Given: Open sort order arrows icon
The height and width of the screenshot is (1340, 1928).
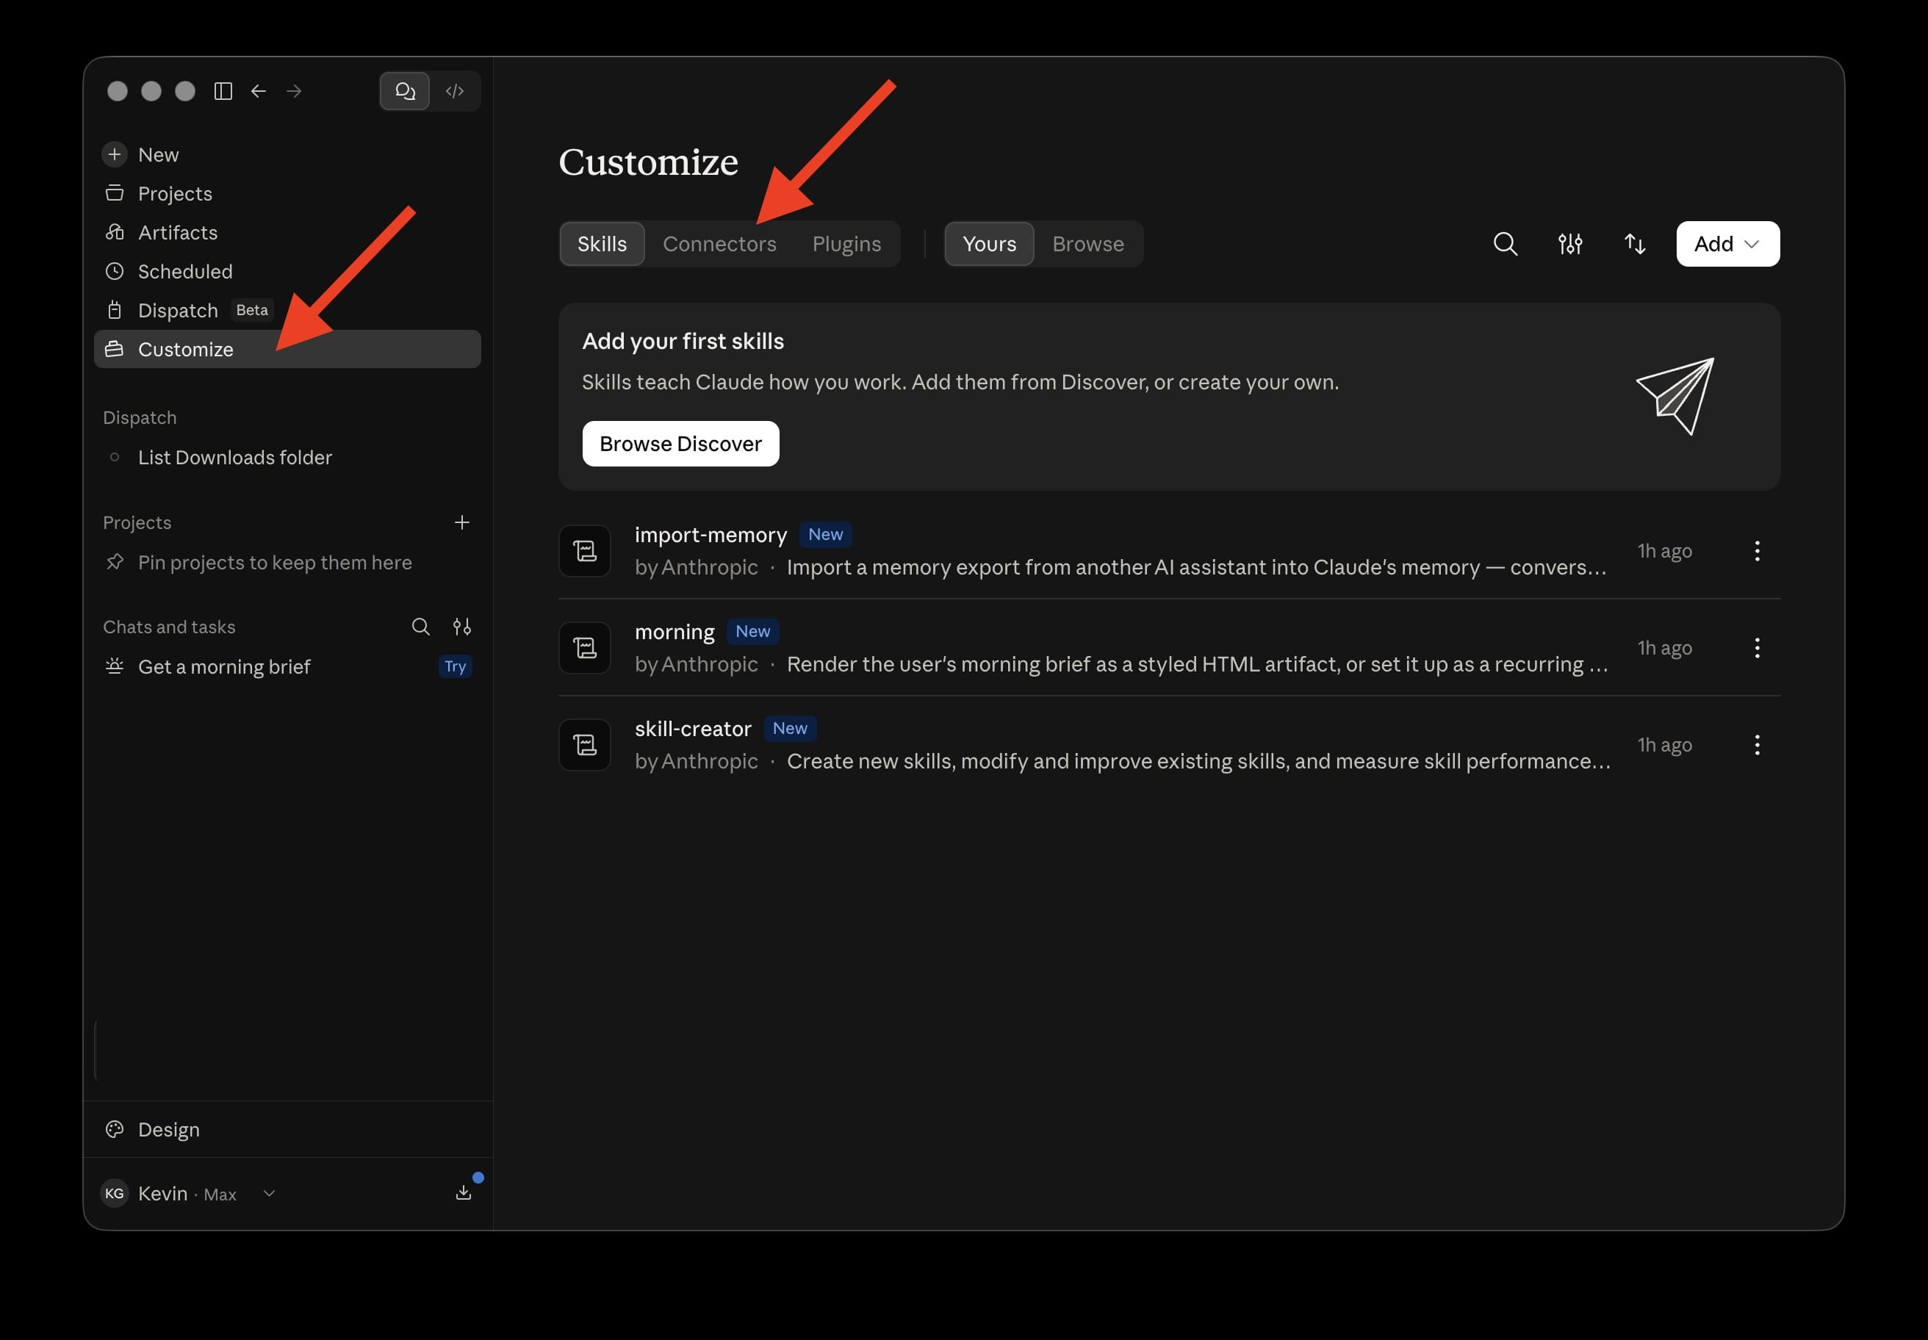Looking at the screenshot, I should (x=1635, y=243).
